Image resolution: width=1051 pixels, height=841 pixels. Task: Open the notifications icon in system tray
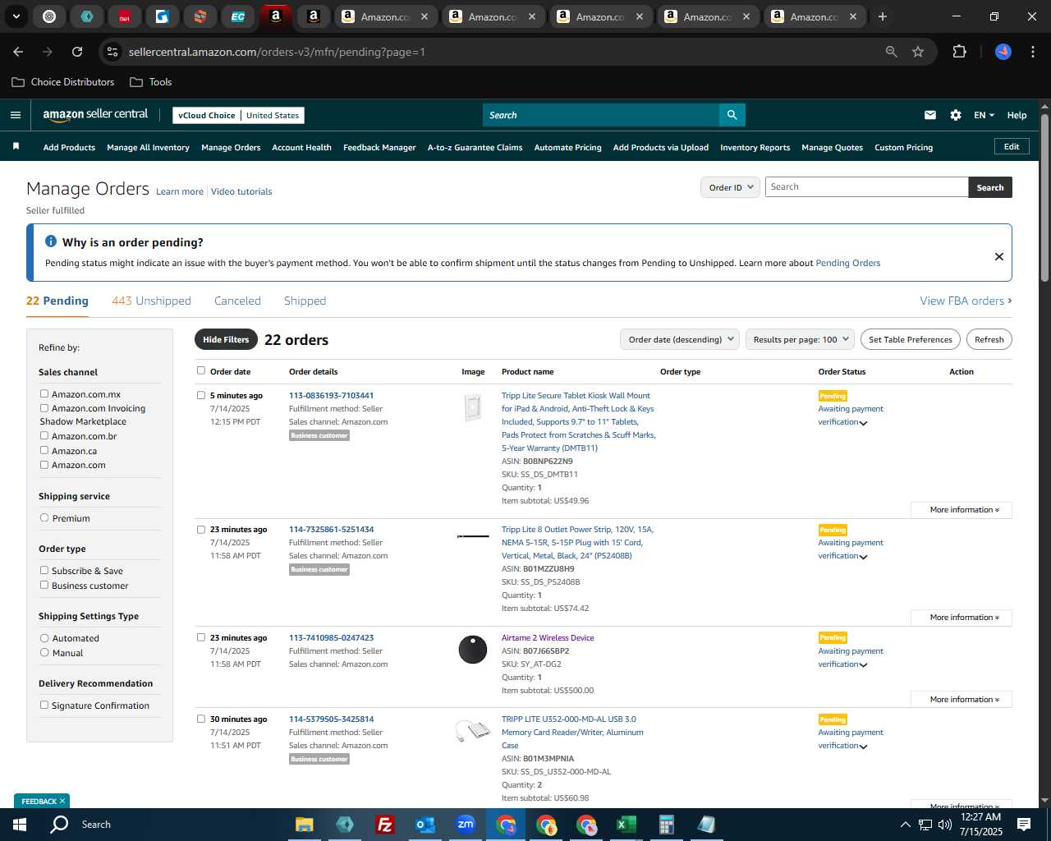pos(1024,825)
